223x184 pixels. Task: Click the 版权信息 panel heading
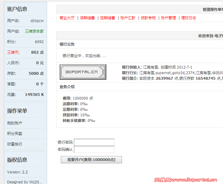click(x=17, y=160)
